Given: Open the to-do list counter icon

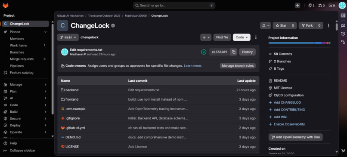Looking at the screenshot, I should [x=332, y=6].
